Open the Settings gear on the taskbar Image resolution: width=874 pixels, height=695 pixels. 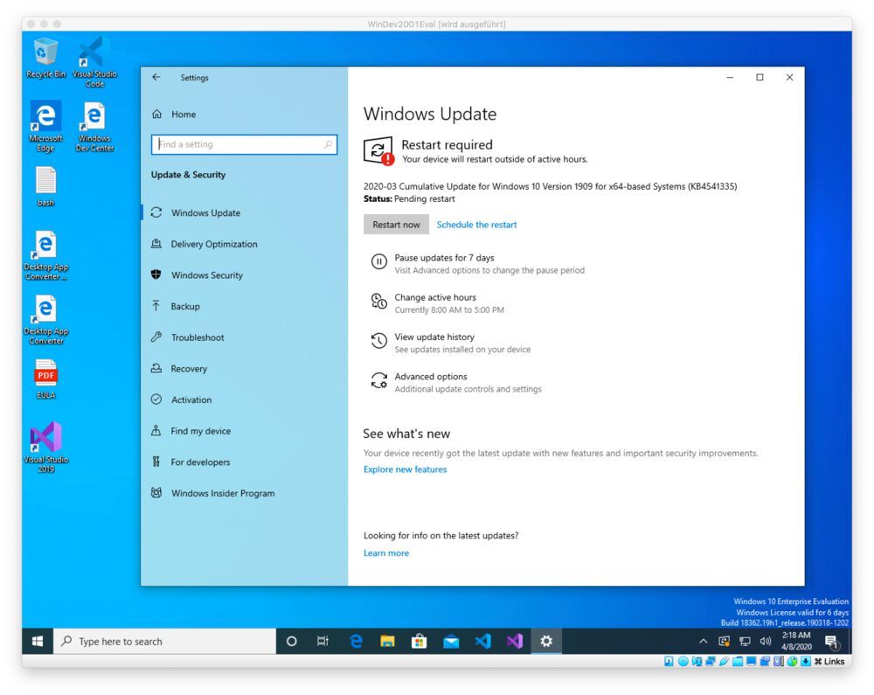tap(546, 641)
